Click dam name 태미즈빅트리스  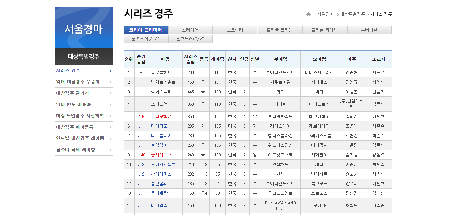point(319,73)
